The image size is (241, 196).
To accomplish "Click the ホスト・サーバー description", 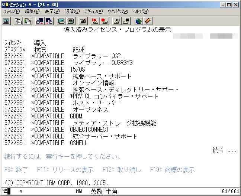I will (97, 103).
